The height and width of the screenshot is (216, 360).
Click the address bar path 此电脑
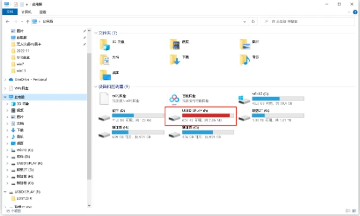coord(48,21)
